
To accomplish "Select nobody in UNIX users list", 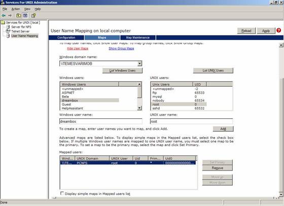I will pyautogui.click(x=158, y=100).
